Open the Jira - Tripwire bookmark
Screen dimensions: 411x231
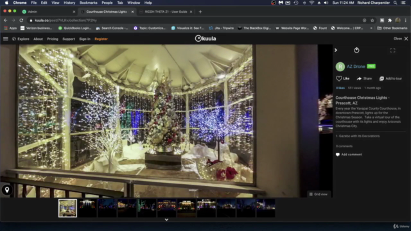coord(221,28)
